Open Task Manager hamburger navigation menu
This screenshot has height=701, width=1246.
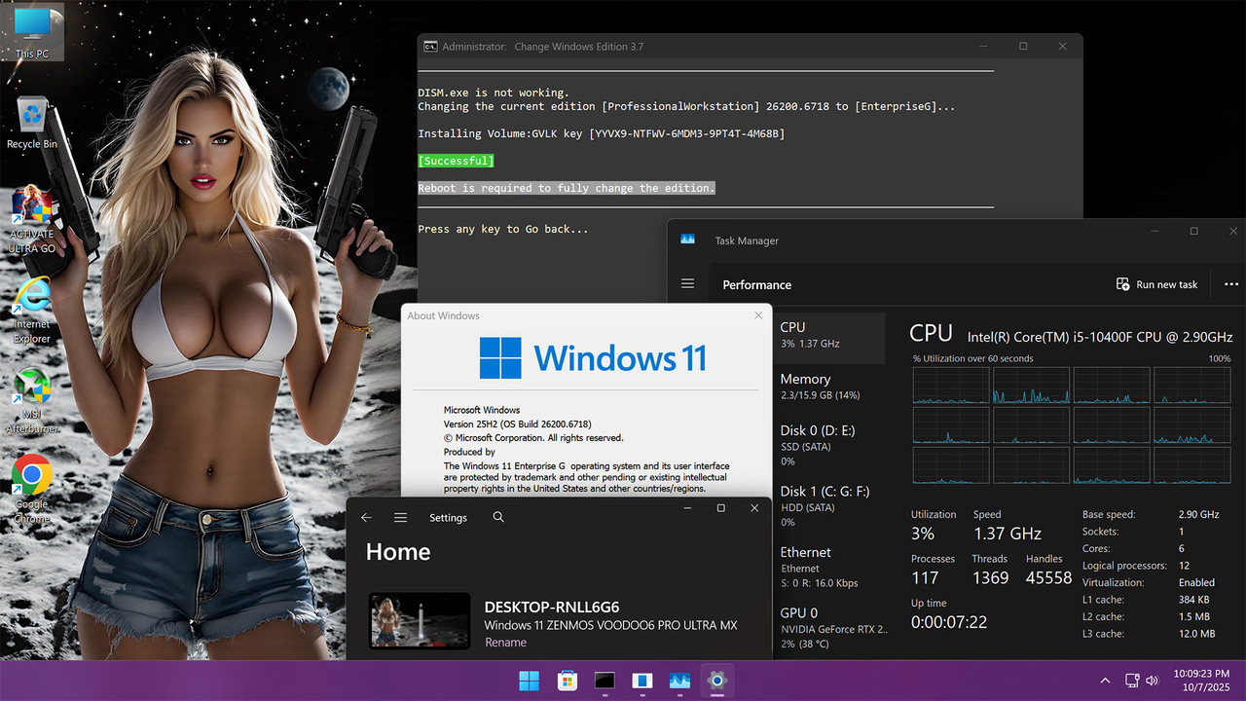click(688, 284)
